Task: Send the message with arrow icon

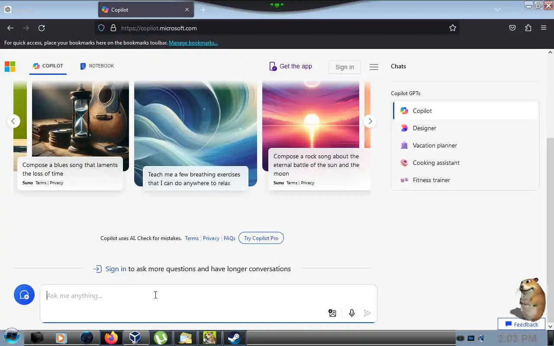Action: [367, 313]
